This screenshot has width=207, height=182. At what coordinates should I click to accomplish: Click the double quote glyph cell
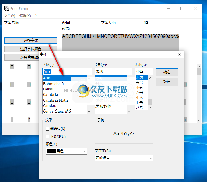(29, 120)
